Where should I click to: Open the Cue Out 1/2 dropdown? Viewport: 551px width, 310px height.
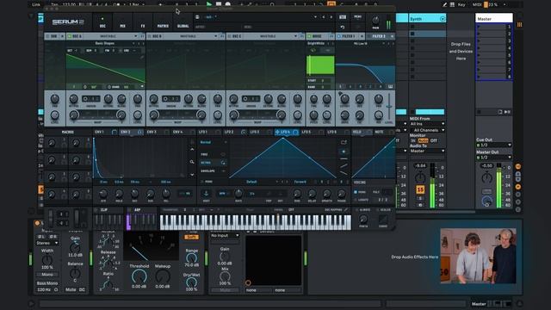(493, 145)
